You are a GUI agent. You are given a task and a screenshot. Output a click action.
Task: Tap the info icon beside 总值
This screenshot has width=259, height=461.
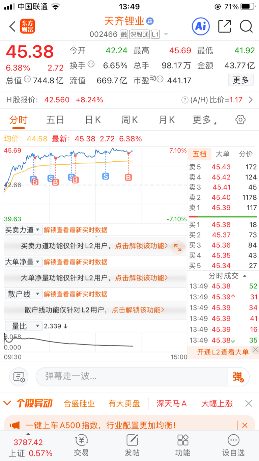27,79
